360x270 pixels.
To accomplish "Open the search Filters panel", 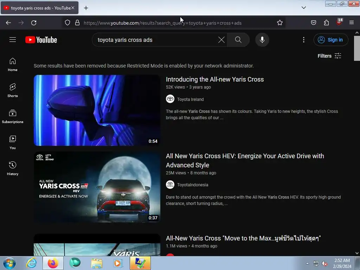I will (x=329, y=56).
